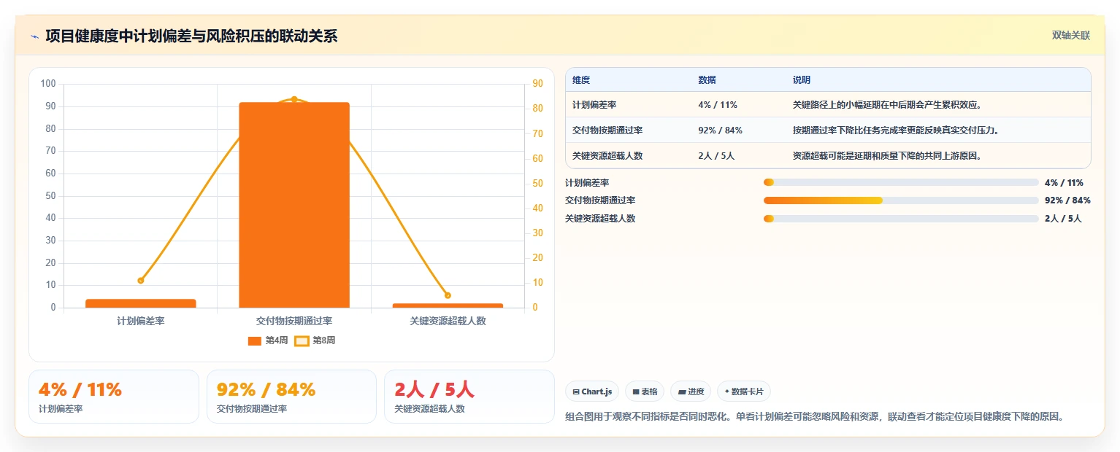Click the 第8周 legend label
This screenshot has width=1120, height=452.
click(x=324, y=340)
